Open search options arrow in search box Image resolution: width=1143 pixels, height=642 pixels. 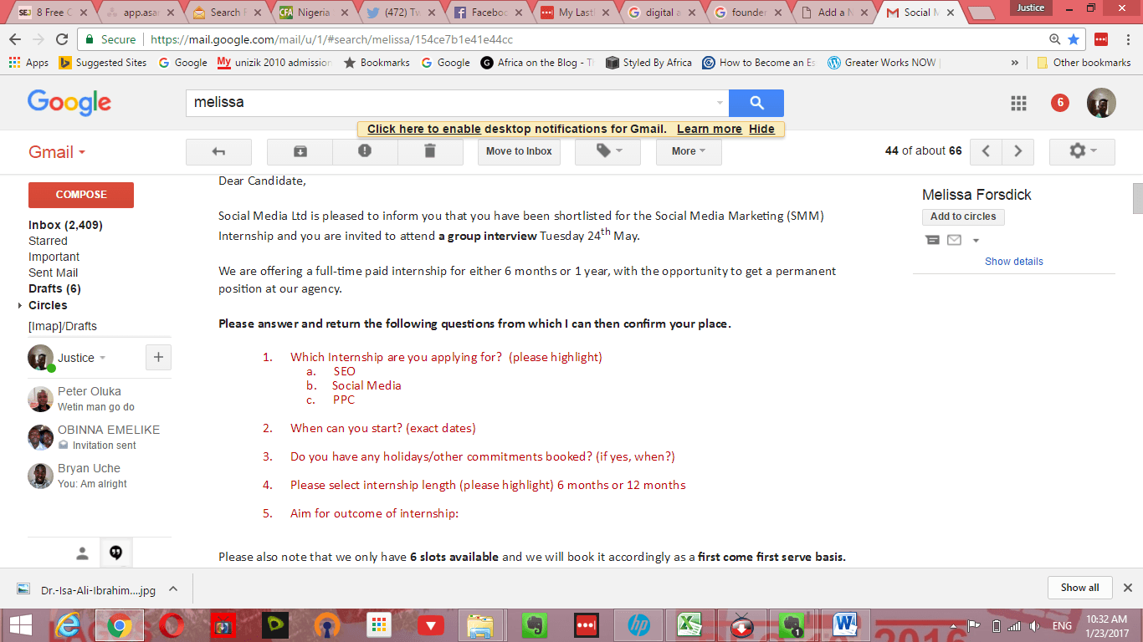(x=720, y=103)
